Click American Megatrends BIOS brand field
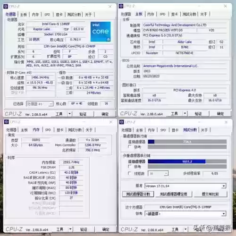Viewport: 236px width, 236px height. click(185, 66)
